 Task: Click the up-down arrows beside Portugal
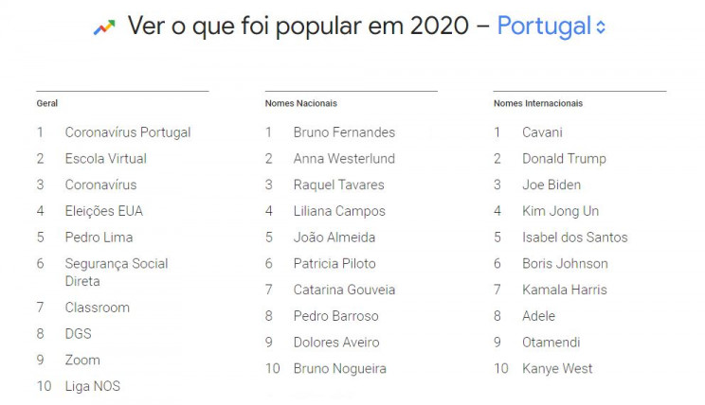coord(601,26)
